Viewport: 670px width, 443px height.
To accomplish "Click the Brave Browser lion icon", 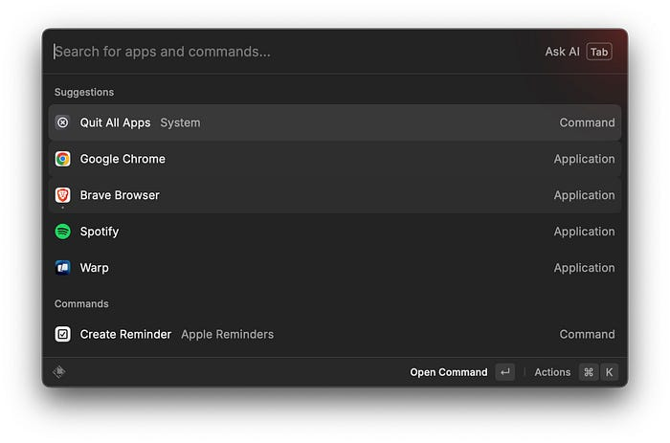I will [62, 195].
